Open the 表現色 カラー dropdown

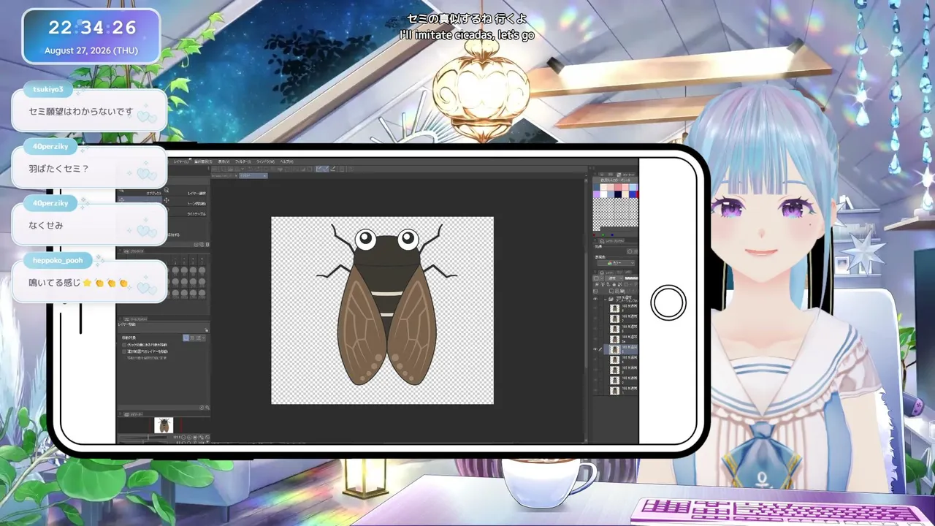tap(616, 263)
